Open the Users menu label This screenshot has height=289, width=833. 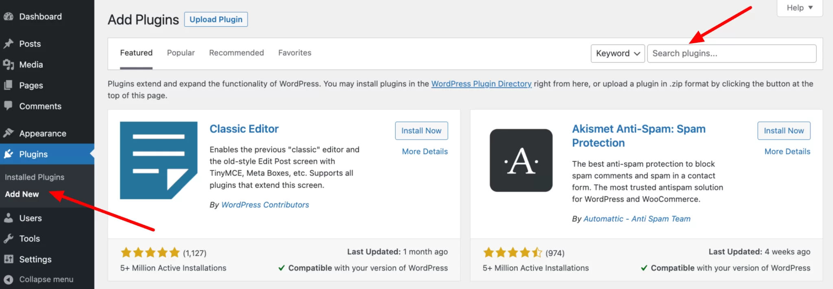[x=31, y=218]
